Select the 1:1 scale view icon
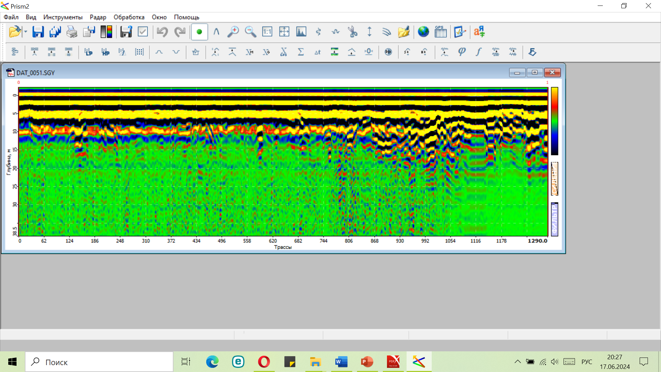This screenshot has height=372, width=661. tap(267, 32)
